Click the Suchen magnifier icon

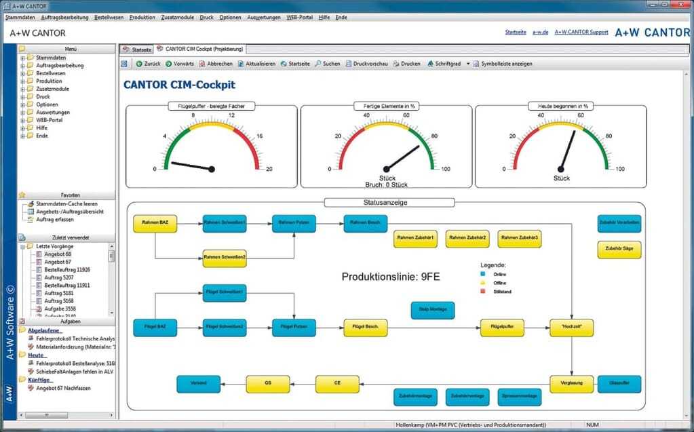(x=318, y=64)
